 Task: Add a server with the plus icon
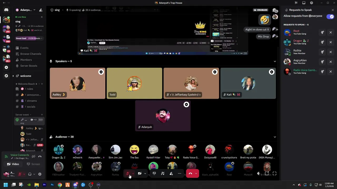coord(6,67)
